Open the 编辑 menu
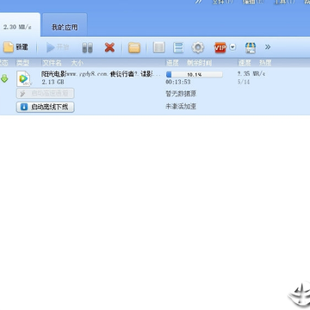The height and width of the screenshot is (310, 310). (252, 2)
